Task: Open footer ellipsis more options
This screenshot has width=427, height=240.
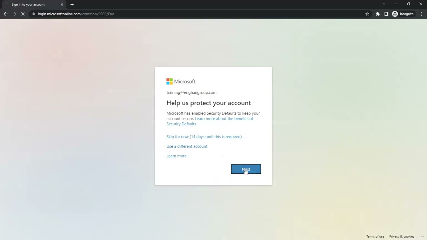Action: pyautogui.click(x=422, y=237)
